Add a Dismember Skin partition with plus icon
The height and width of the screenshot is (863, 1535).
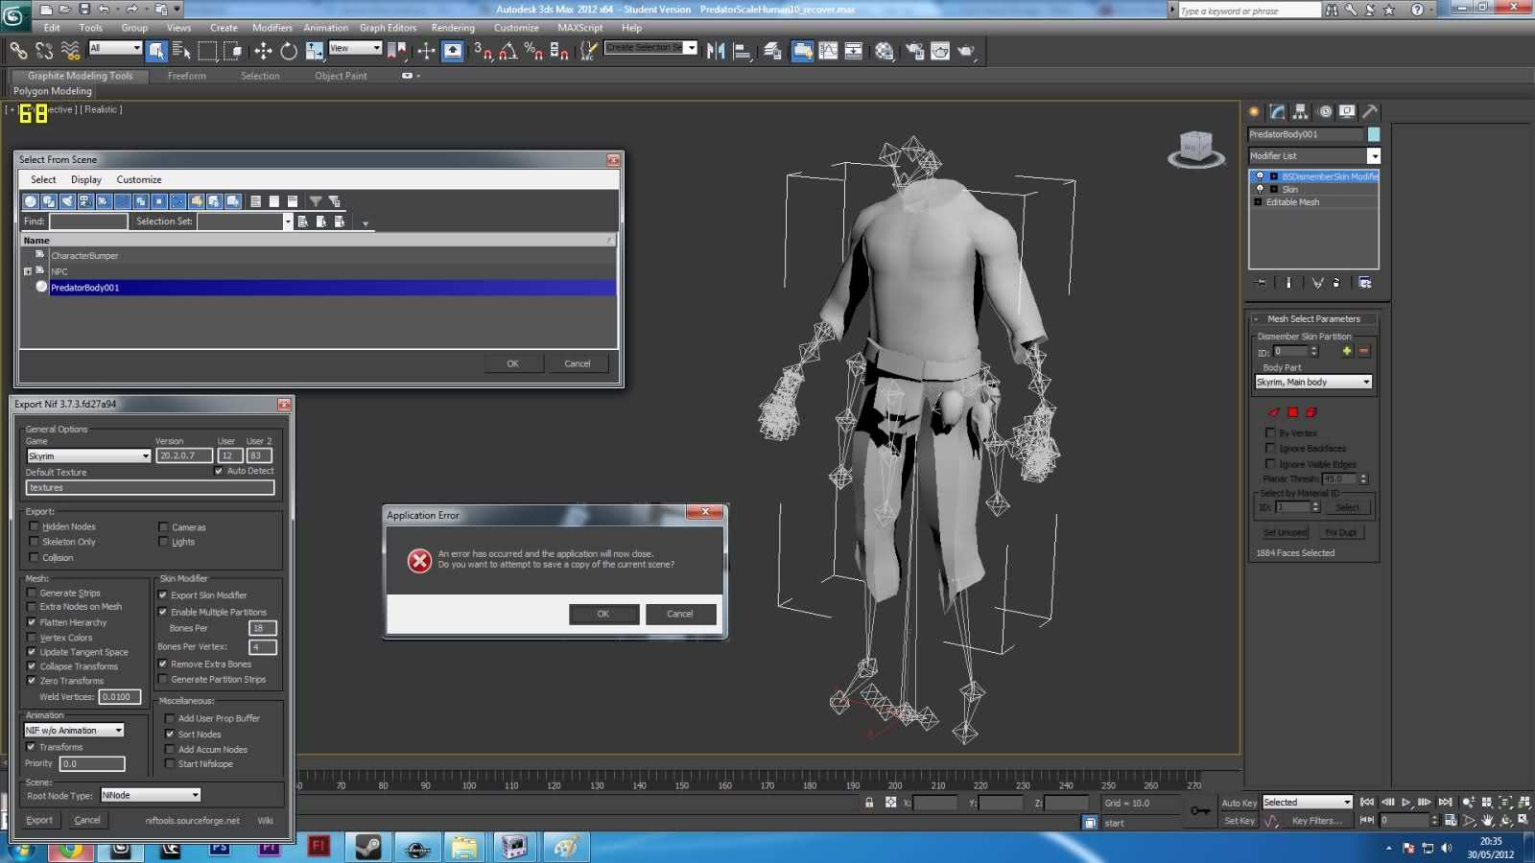(x=1347, y=351)
